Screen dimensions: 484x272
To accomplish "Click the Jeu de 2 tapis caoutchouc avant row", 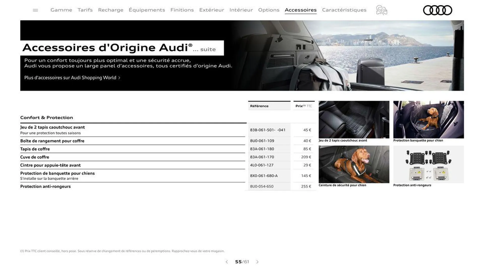I will [x=133, y=130].
